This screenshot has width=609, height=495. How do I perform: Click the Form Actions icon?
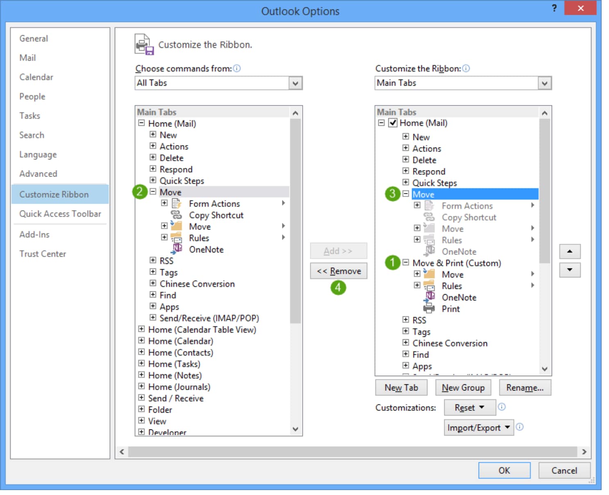pos(176,203)
